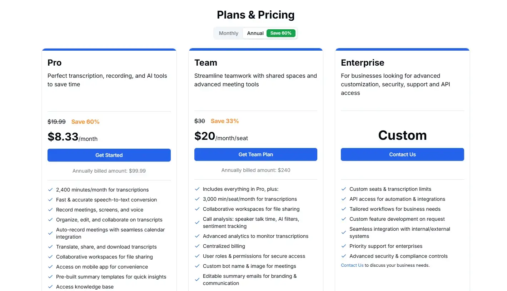Screen dimensions: 507x291
Task: Click the "Get Started" button on Pro plan
Action: click(109, 155)
